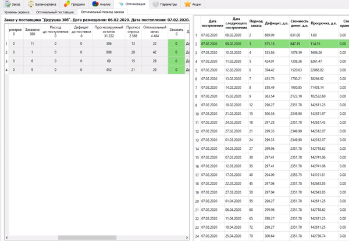
Task: Select the Оптимальный поставщик subtab
Action: [x=55, y=12]
